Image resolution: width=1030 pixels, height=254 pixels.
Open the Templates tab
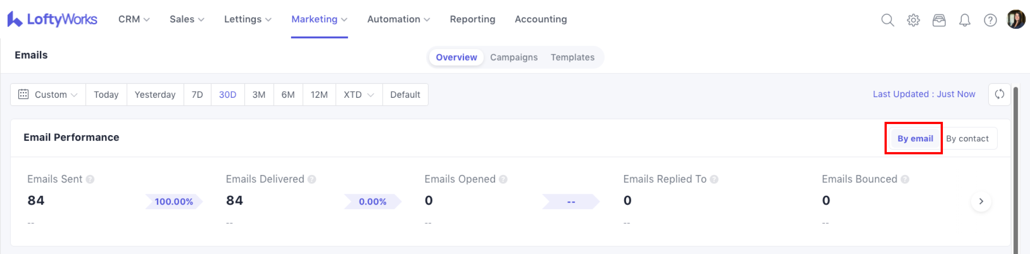[572, 57]
